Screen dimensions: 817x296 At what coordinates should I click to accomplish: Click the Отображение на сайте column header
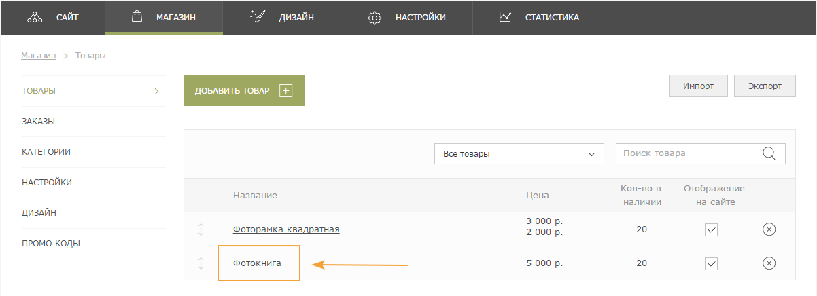click(x=714, y=195)
